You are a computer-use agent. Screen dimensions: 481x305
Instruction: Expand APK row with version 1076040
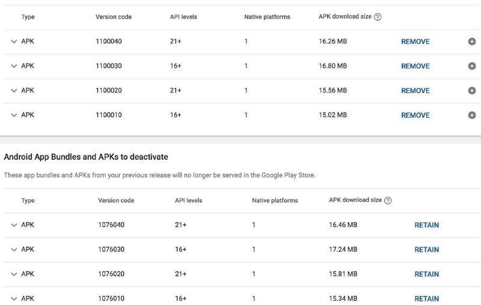point(14,225)
